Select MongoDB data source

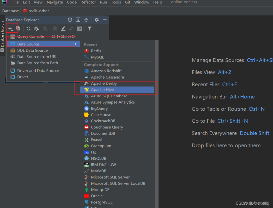click(x=117, y=190)
